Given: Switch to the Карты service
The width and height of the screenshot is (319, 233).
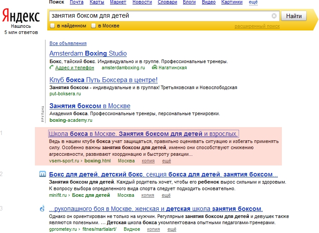Looking at the screenshot, I should click(x=97, y=2).
